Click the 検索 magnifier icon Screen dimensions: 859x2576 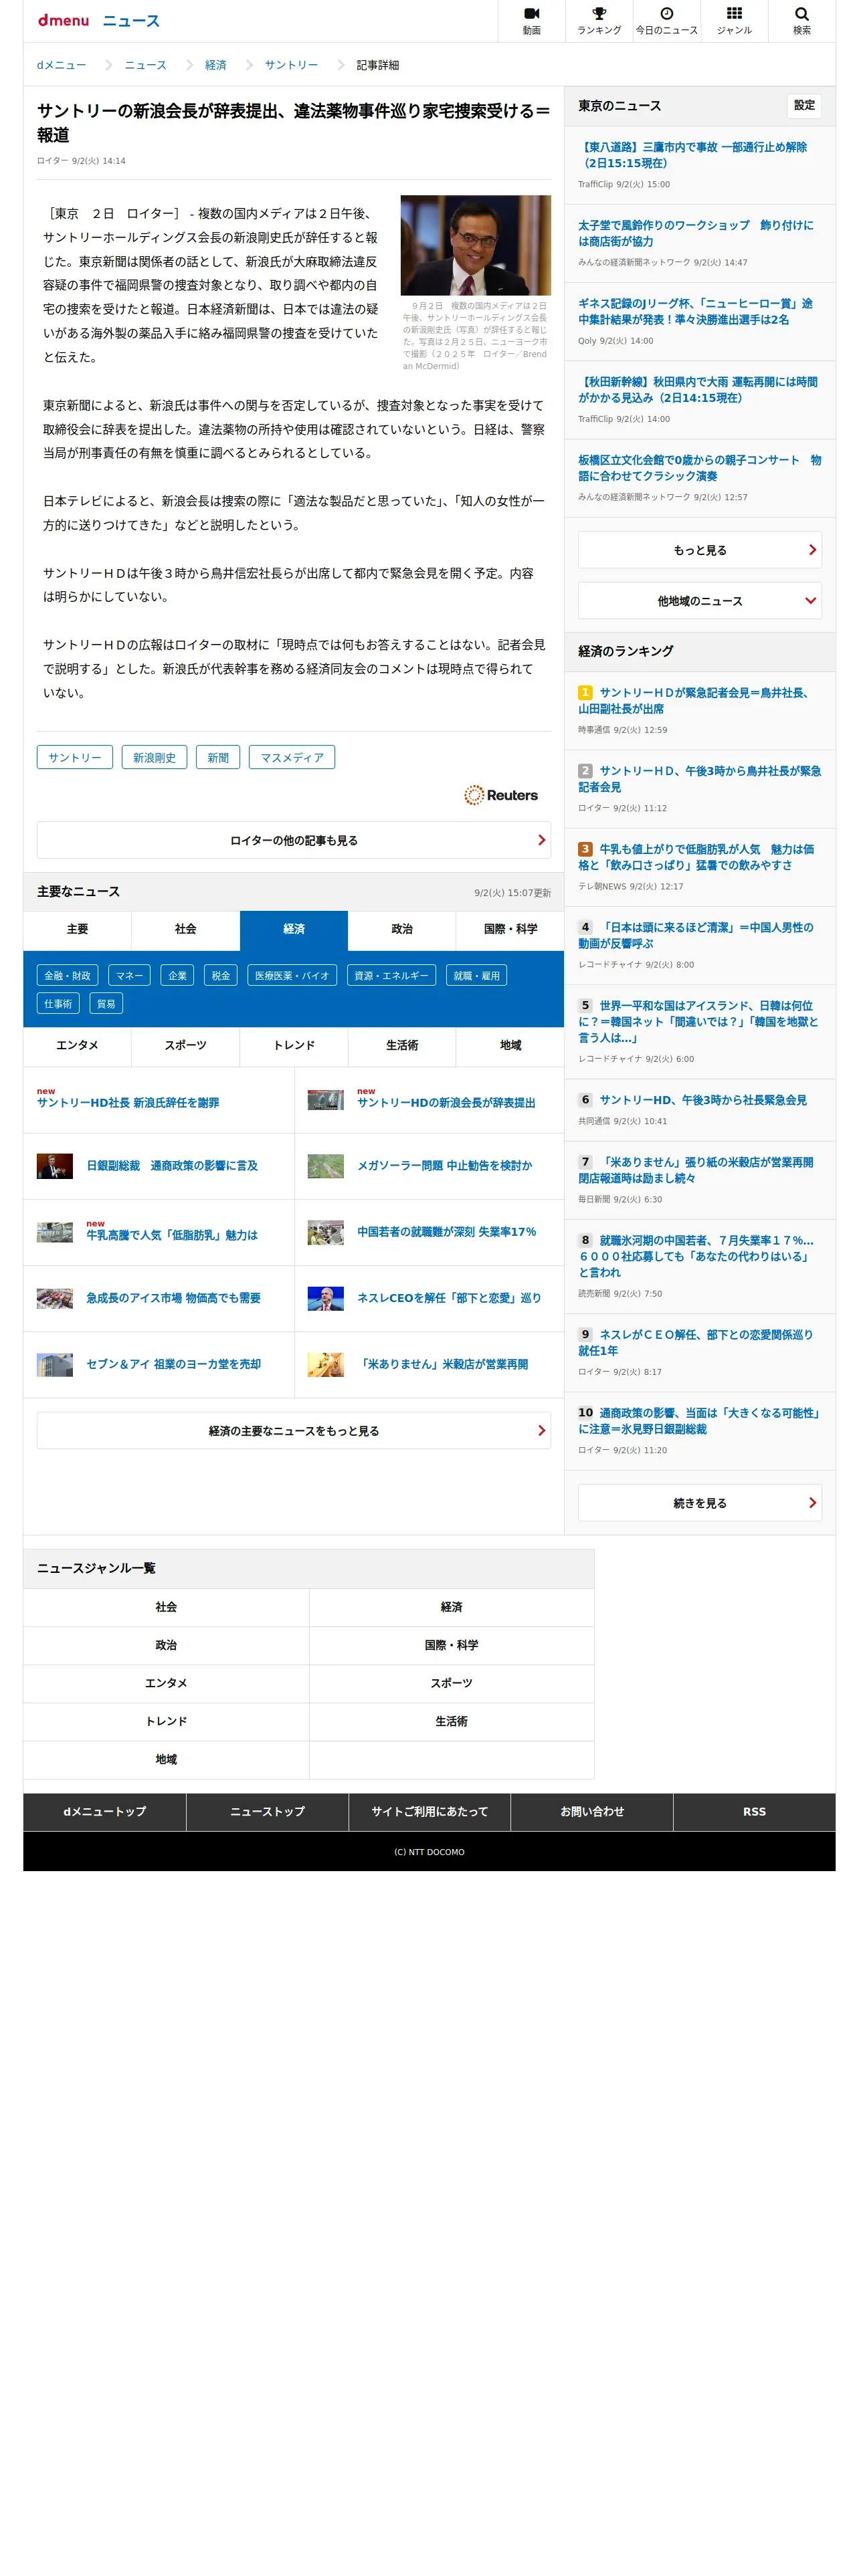801,20
